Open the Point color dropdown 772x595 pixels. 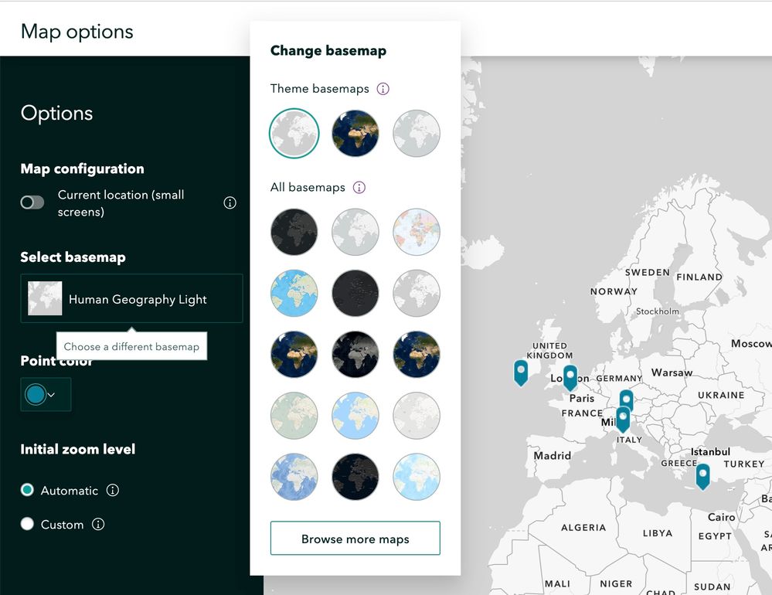[x=46, y=395]
